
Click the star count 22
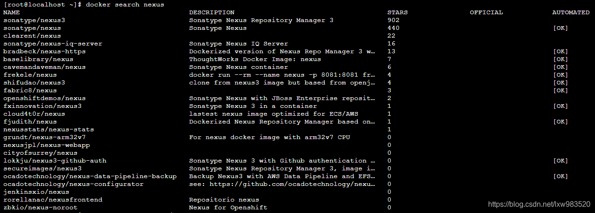pos(391,36)
